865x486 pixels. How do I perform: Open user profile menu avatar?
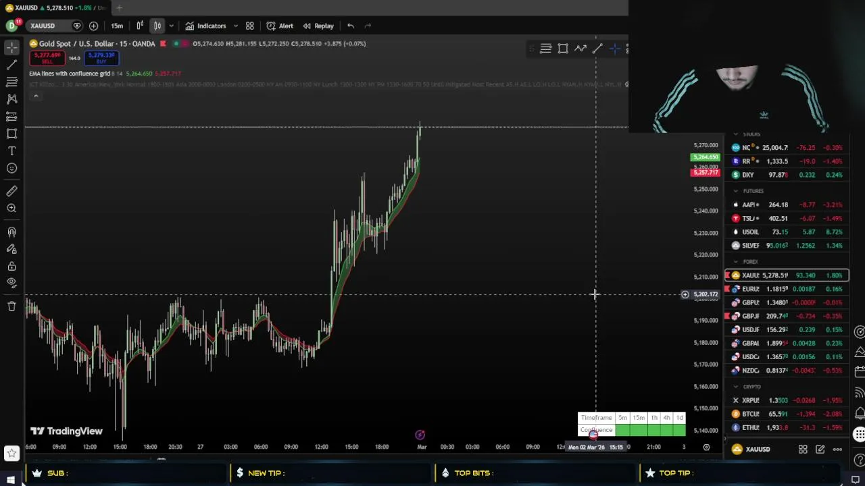(x=11, y=26)
